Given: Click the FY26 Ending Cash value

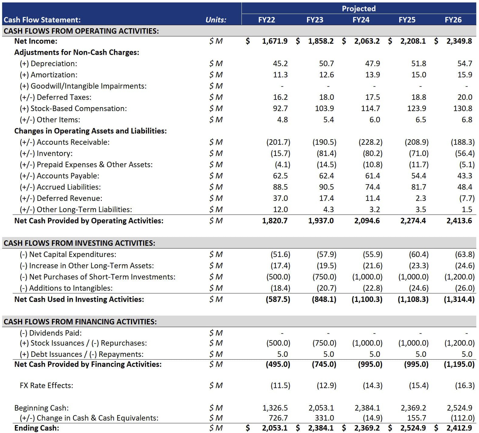Looking at the screenshot, I should (459, 428).
